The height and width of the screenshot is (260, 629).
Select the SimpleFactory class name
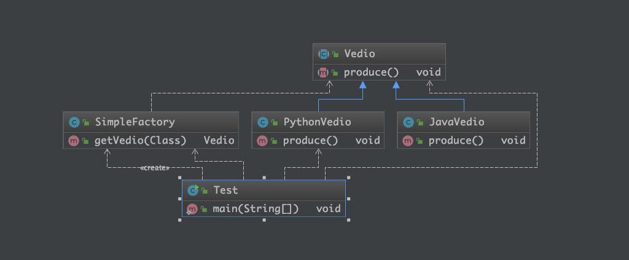[x=135, y=122]
